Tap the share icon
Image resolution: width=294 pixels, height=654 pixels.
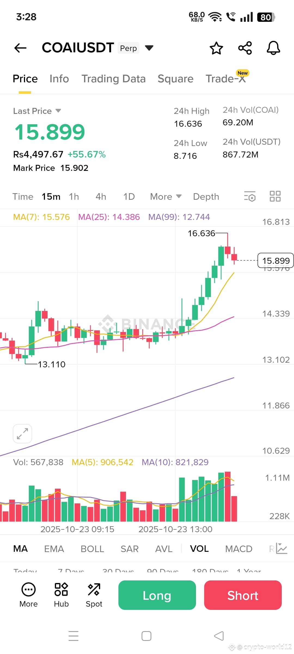pyautogui.click(x=245, y=48)
